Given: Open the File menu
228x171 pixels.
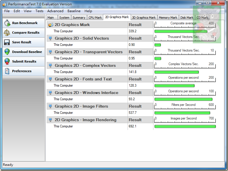Looking at the screenshot, I should (7, 11).
